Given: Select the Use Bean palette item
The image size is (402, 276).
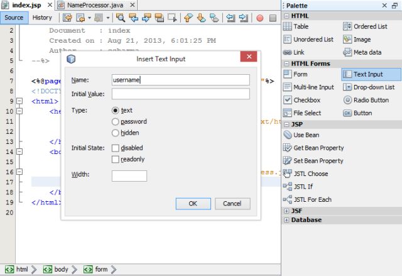Looking at the screenshot, I should click(301, 135).
